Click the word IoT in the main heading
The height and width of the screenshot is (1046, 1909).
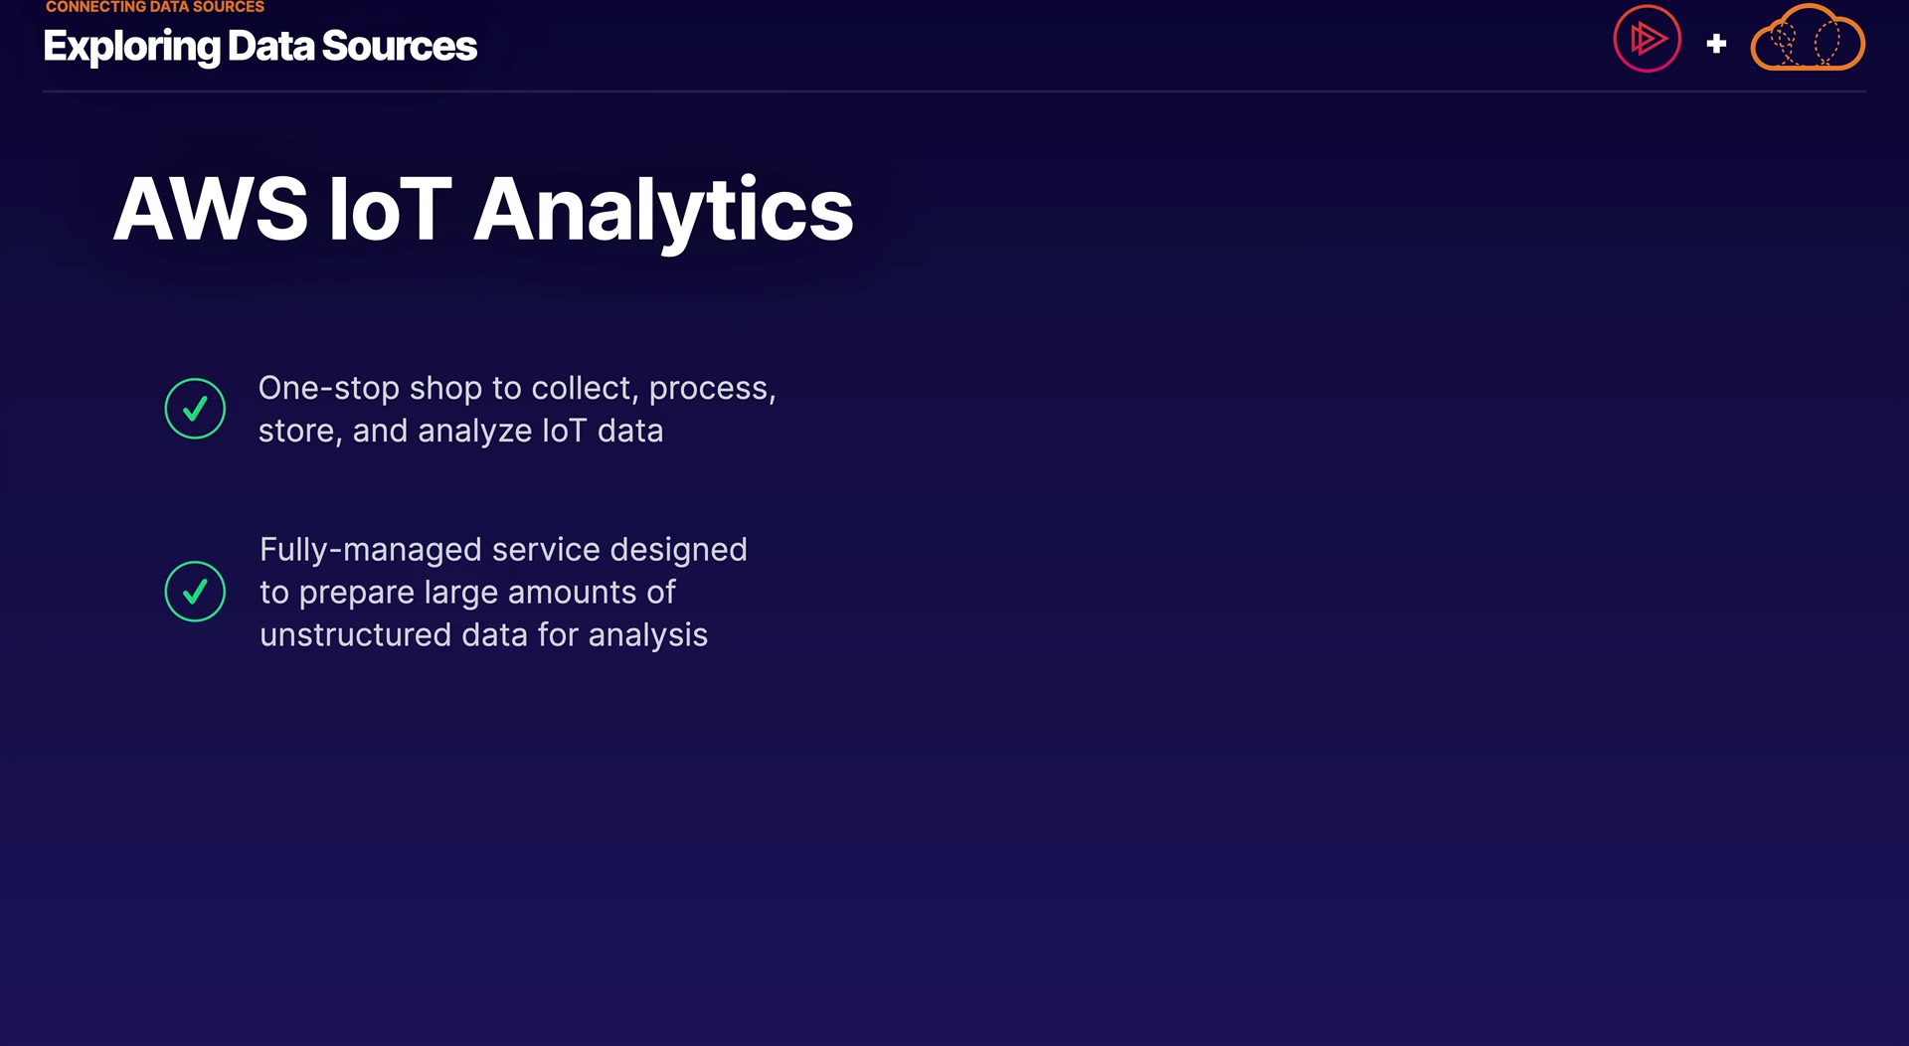pyautogui.click(x=390, y=210)
